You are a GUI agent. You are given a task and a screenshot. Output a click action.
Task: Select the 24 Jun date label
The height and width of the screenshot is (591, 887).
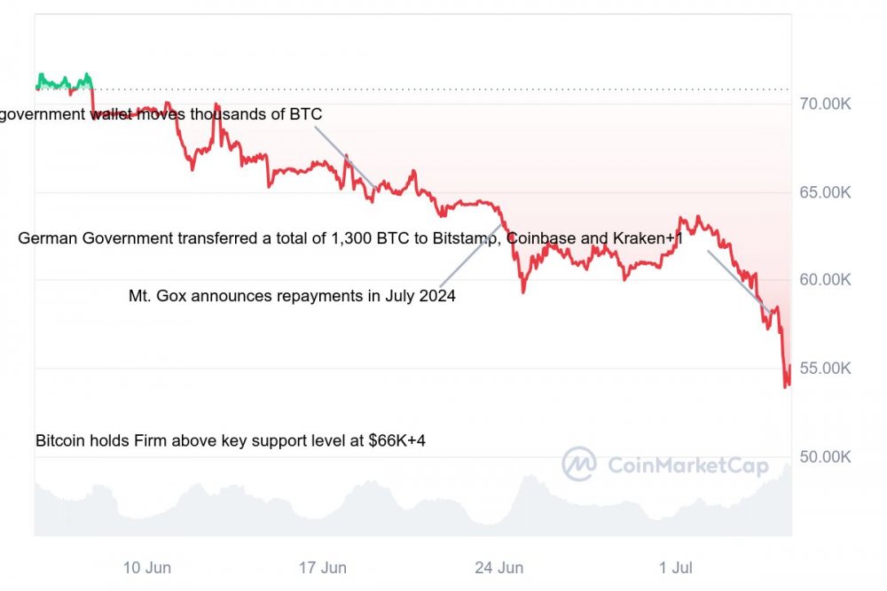tap(498, 567)
